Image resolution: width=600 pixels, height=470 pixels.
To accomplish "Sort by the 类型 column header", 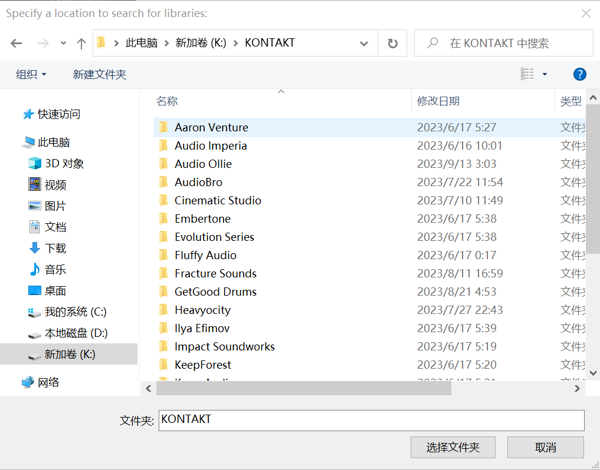I will click(x=571, y=101).
